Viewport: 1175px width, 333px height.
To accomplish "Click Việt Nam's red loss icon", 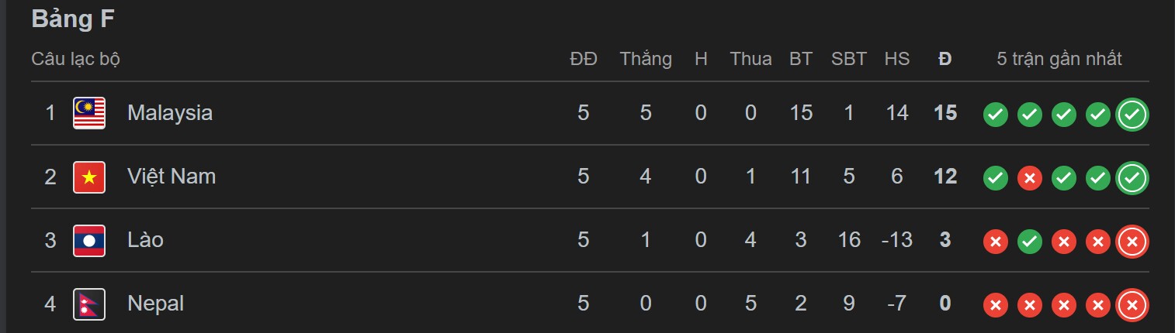I will 1029,179.
